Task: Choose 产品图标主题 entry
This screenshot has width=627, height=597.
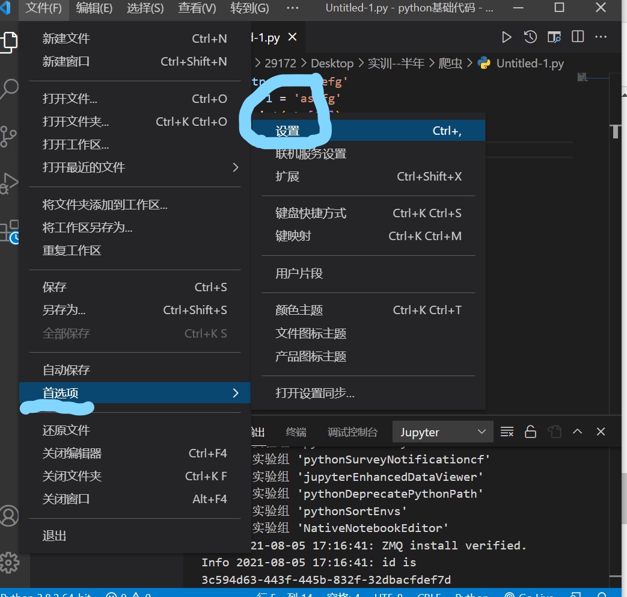Action: [x=369, y=356]
